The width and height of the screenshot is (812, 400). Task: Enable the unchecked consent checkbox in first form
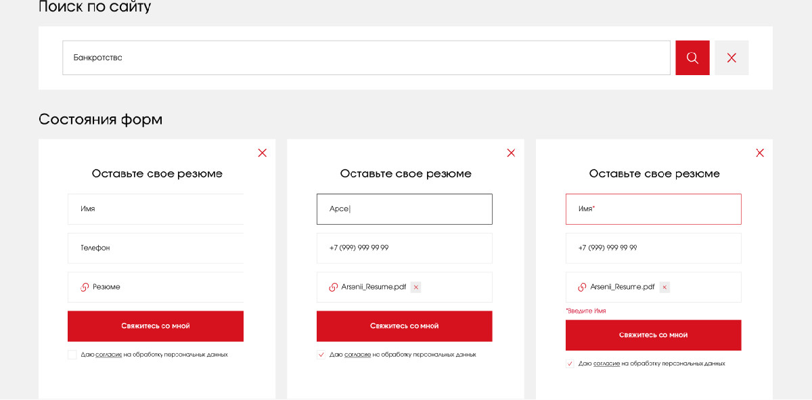click(72, 355)
